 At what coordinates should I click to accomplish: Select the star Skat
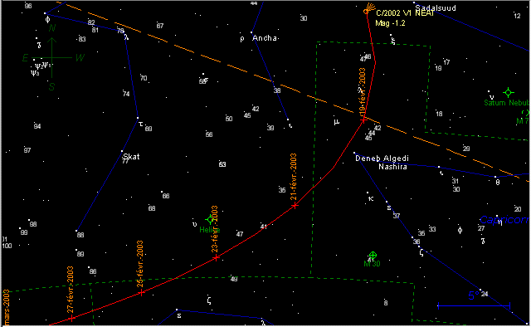point(122,151)
